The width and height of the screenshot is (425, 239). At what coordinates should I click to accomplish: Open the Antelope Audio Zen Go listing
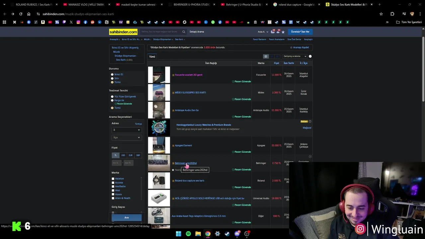tap(187, 110)
